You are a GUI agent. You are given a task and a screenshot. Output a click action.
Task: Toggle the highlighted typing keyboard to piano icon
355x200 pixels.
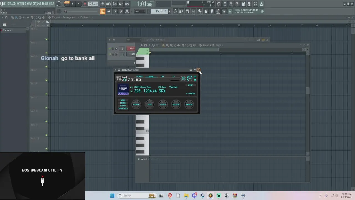(103, 11)
